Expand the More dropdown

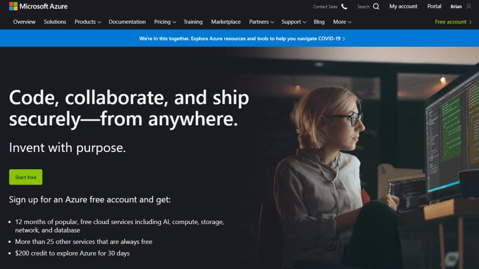coord(342,22)
